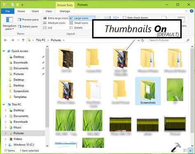Click the Search Pictures field
Screen dimensions: 195x154
167,40
